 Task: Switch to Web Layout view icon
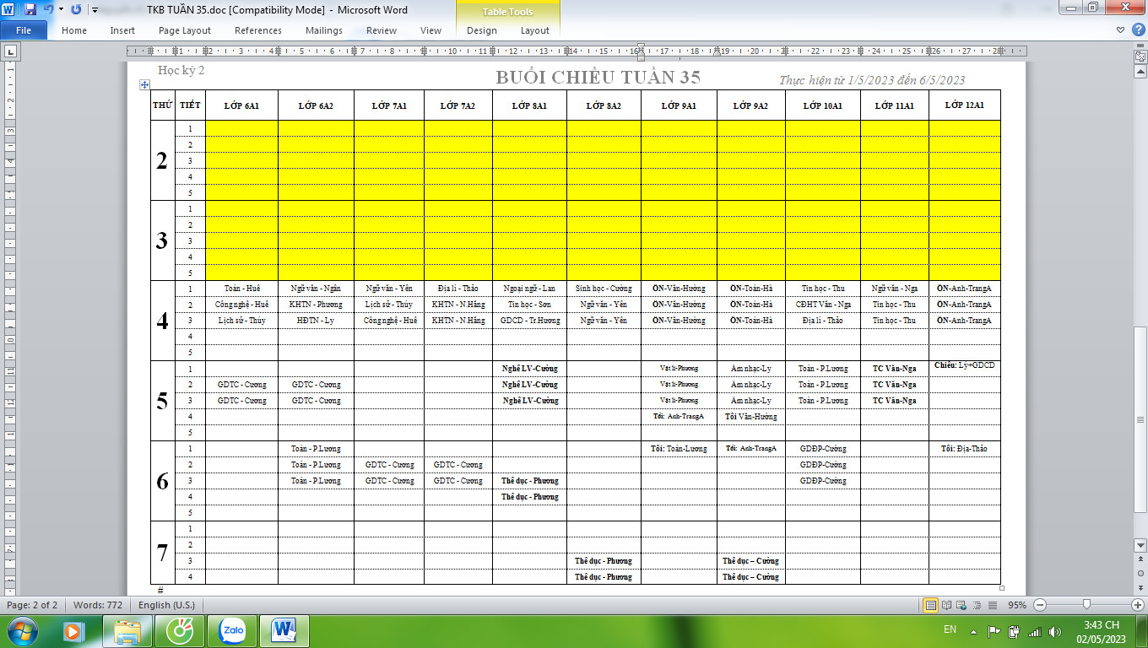point(961,605)
